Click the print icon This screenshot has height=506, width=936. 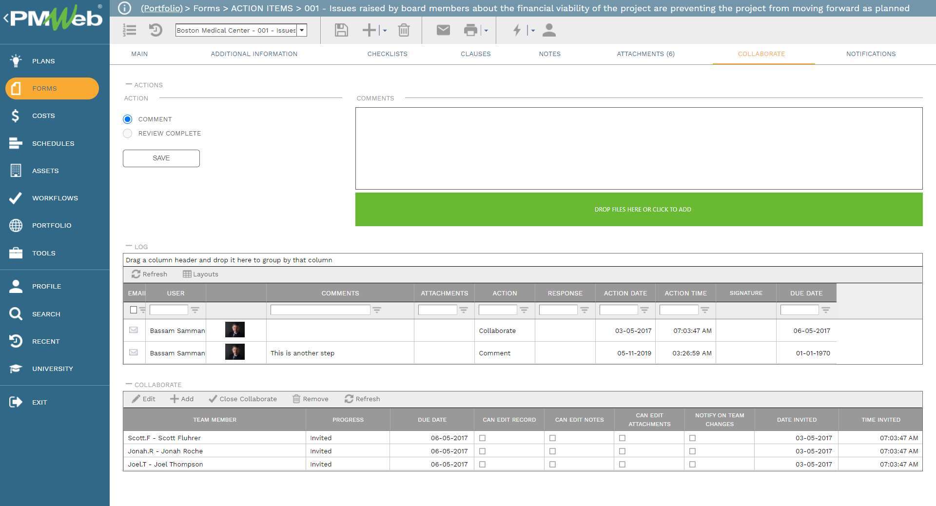[x=470, y=30]
